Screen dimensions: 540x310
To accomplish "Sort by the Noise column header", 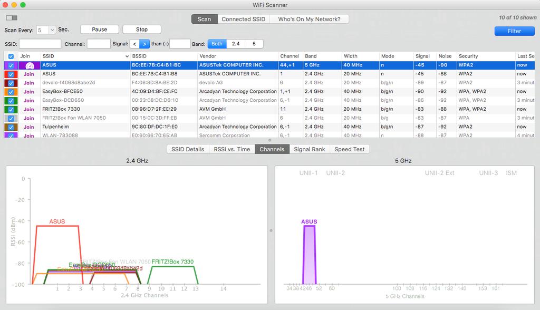I will pyautogui.click(x=446, y=56).
